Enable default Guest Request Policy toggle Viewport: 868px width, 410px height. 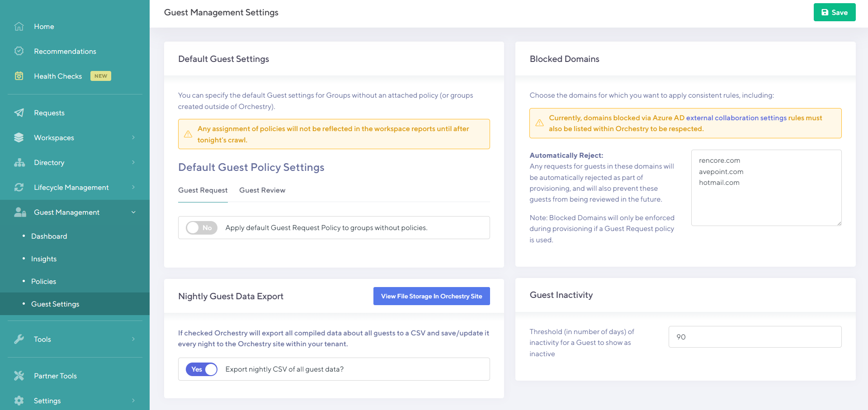click(202, 228)
